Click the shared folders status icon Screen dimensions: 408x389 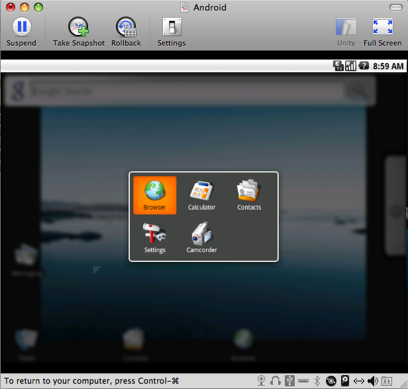[x=387, y=381]
